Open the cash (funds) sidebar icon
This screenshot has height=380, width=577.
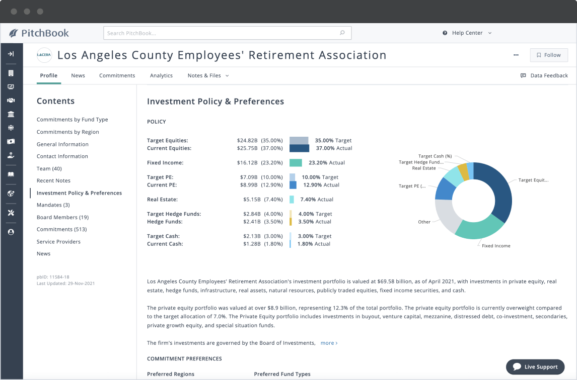11,141
